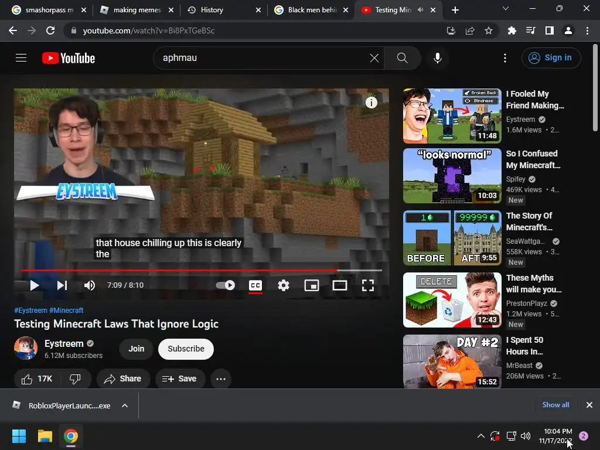Open File Explorer from taskbar
The image size is (600, 450).
pos(45,436)
